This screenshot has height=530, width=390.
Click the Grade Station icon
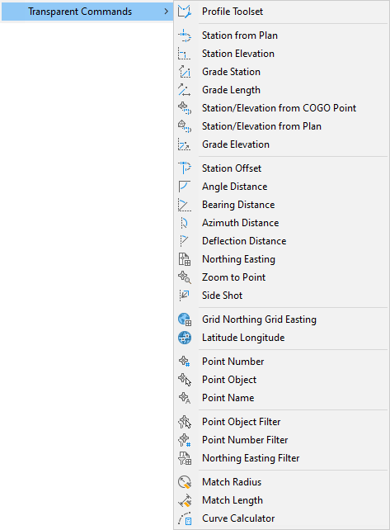pos(185,72)
